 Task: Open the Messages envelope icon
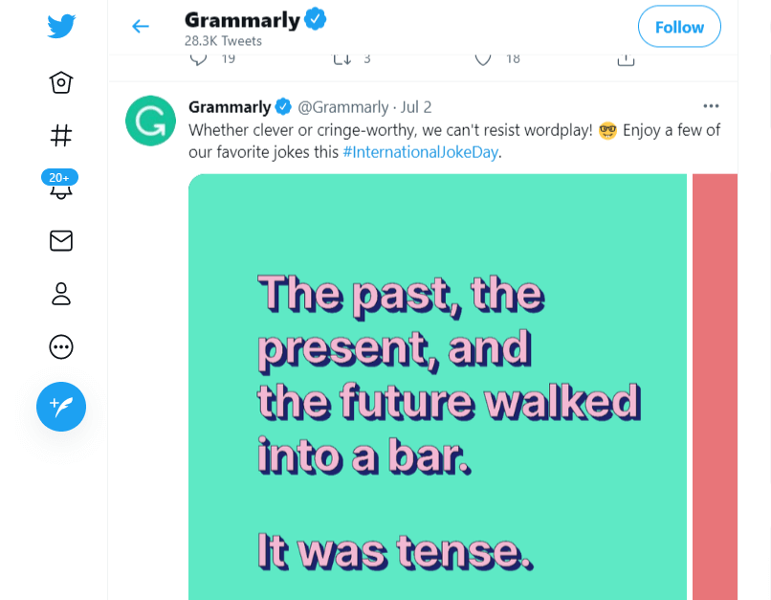[61, 240]
